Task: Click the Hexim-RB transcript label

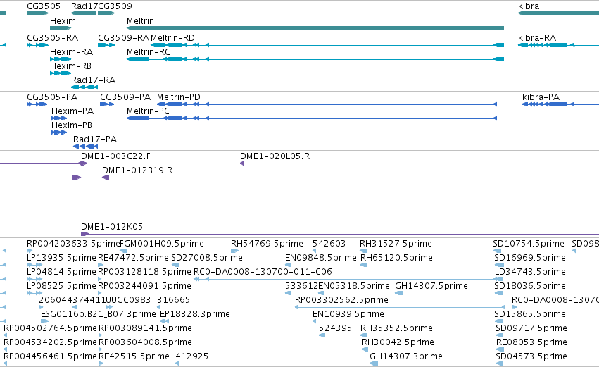Action: click(70, 66)
